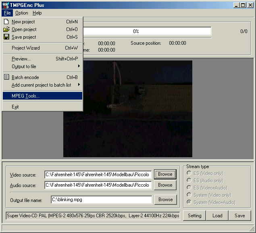256x233 pixels.
Task: Maximize the TMPGEnc Plus window
Action: tap(243, 5)
